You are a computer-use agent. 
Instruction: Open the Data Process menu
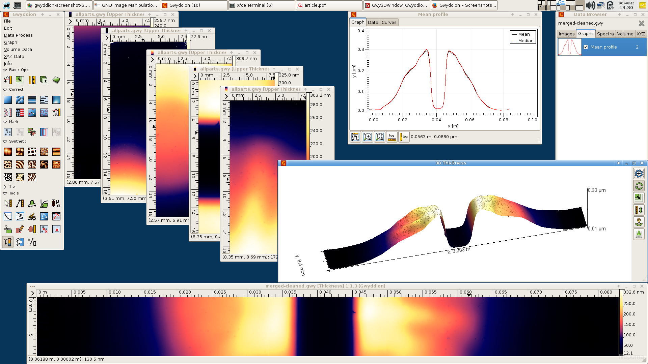tap(18, 35)
